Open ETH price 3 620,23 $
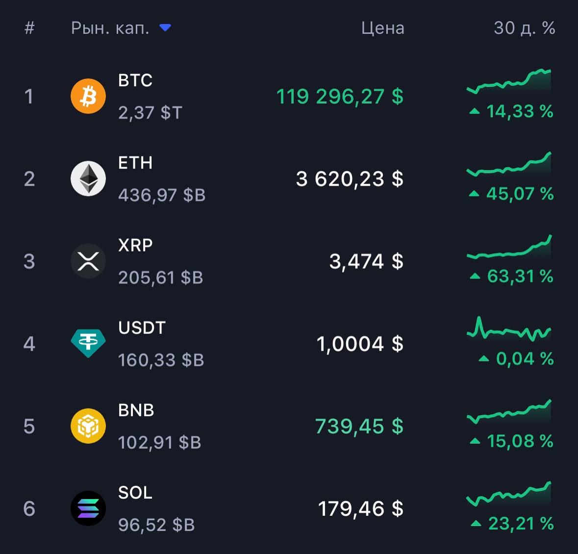The width and height of the screenshot is (578, 554). click(350, 179)
